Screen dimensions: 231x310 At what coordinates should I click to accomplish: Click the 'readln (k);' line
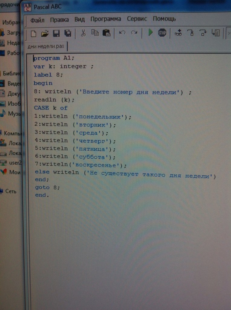point(54,100)
